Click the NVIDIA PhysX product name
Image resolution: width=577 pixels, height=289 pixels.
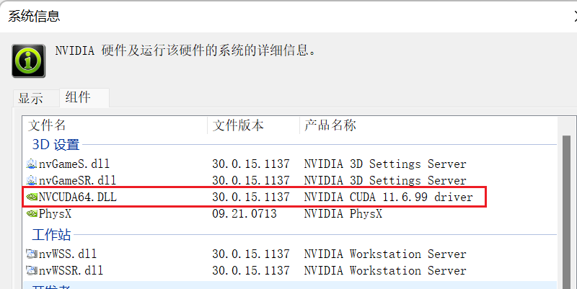[343, 213]
